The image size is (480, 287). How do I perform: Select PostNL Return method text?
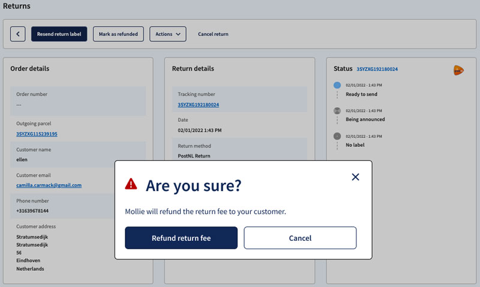194,156
